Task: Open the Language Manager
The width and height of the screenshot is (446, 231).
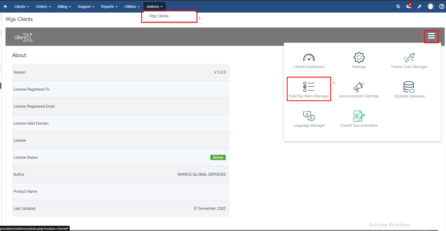Action: click(x=309, y=116)
